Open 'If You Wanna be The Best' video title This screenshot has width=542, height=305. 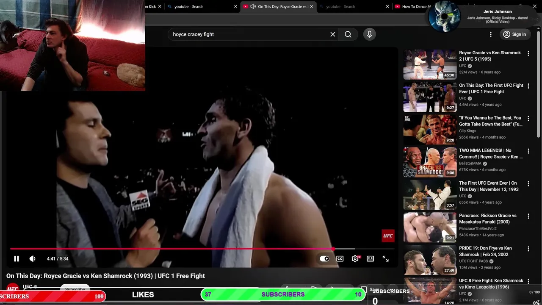point(490,121)
